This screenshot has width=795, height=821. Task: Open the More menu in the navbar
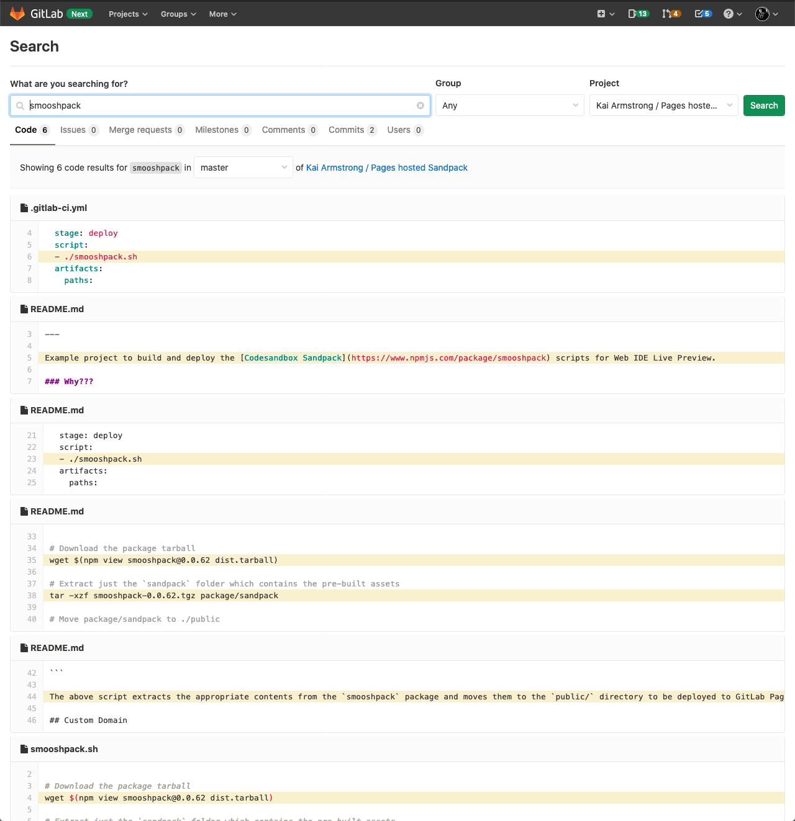tap(222, 14)
